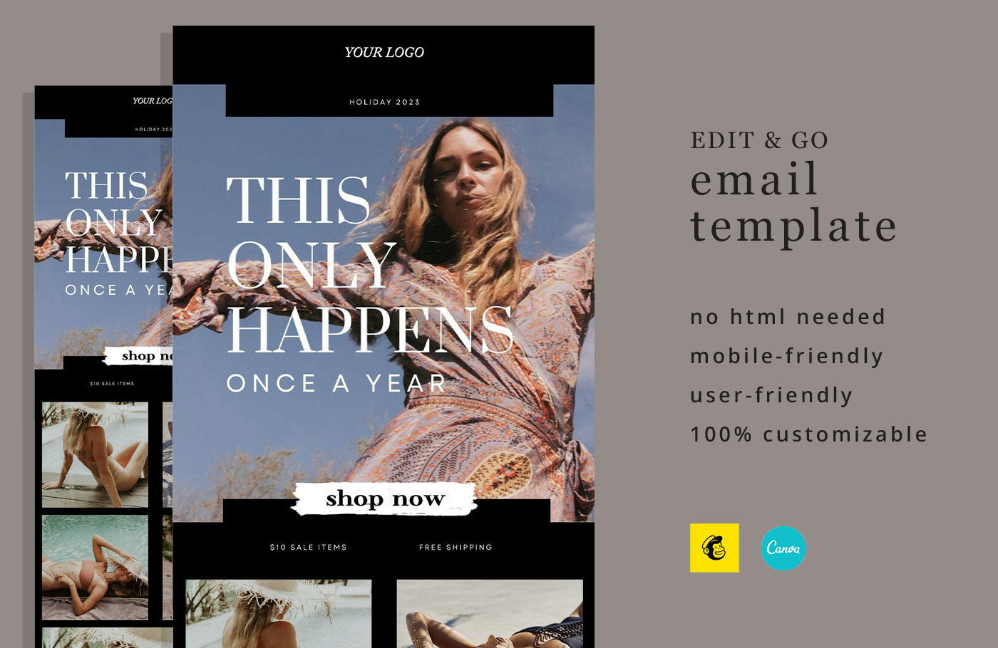This screenshot has width=998, height=648.
Task: Click back template's top swimsuit photo
Action: (x=95, y=454)
